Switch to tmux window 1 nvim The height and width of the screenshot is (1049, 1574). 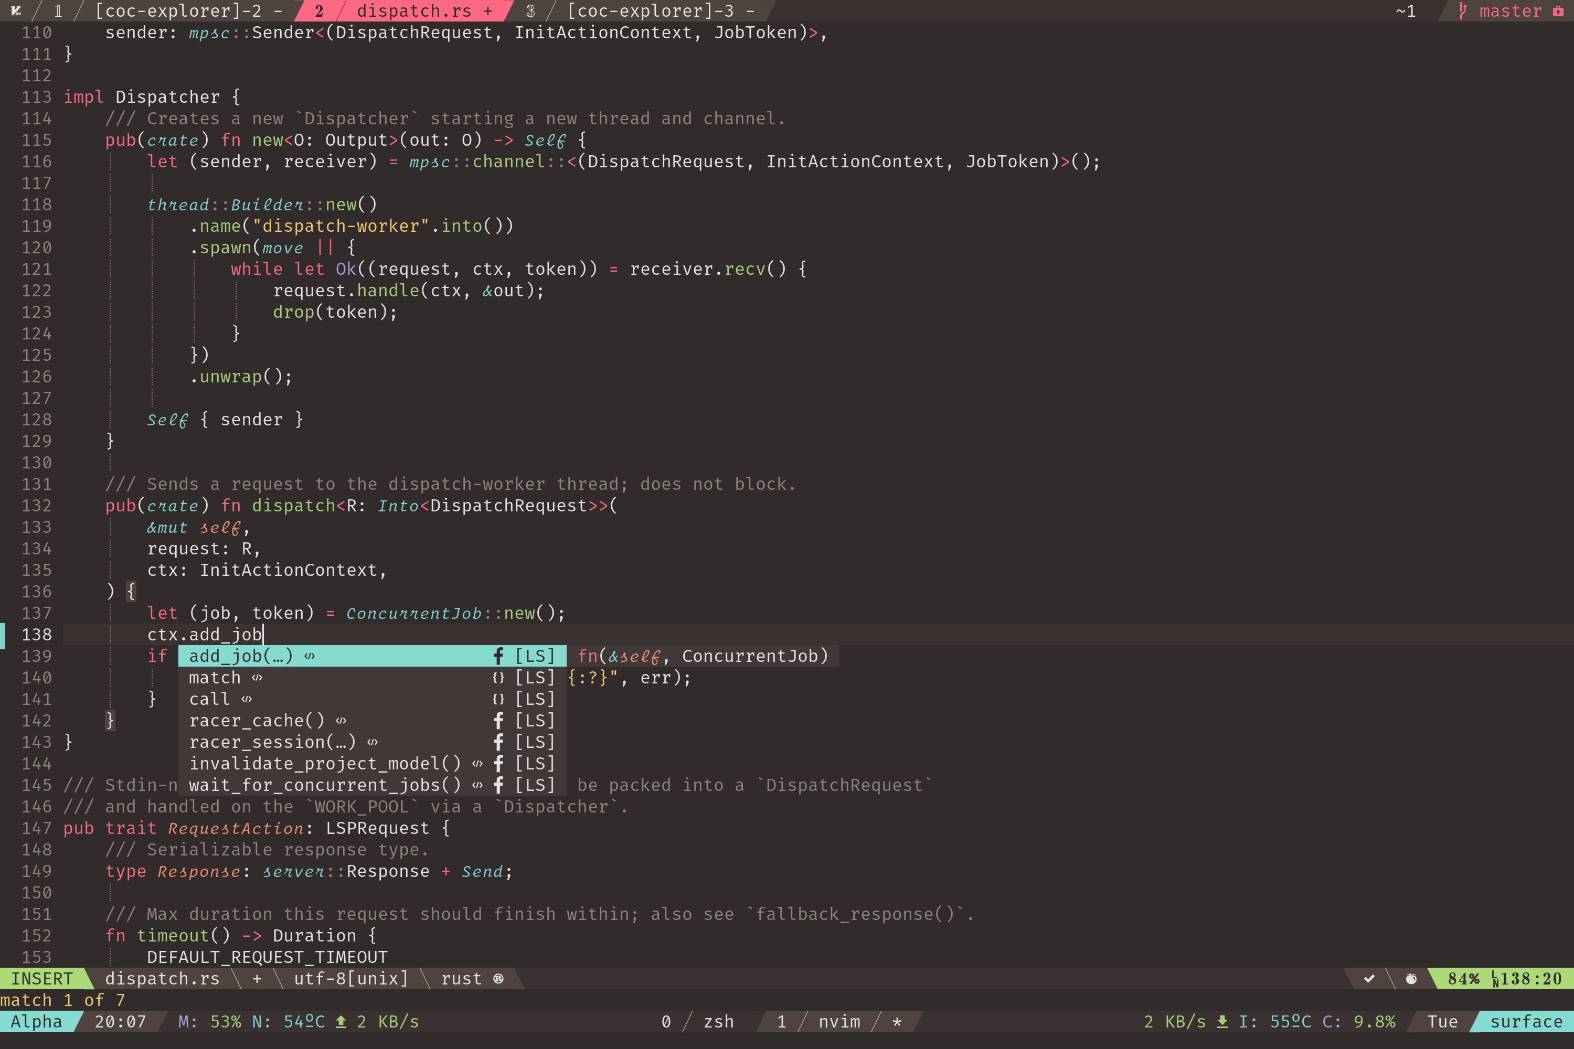pyautogui.click(x=818, y=1022)
